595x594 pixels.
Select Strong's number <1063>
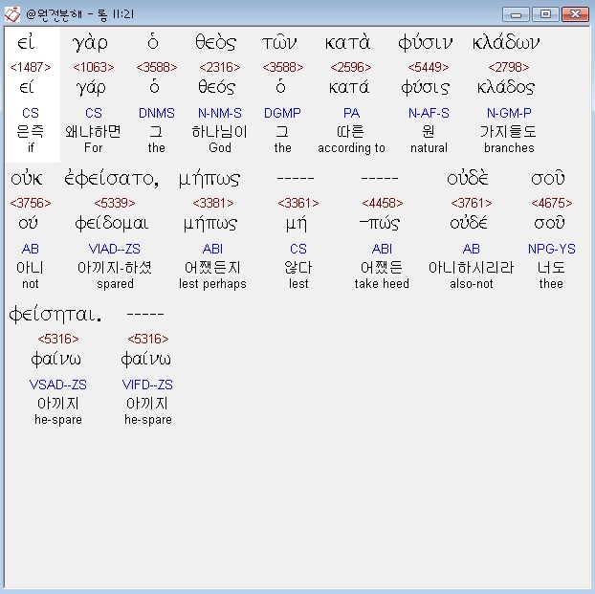click(94, 67)
